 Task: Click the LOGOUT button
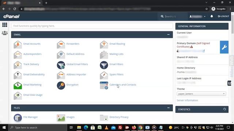coord(223,16)
